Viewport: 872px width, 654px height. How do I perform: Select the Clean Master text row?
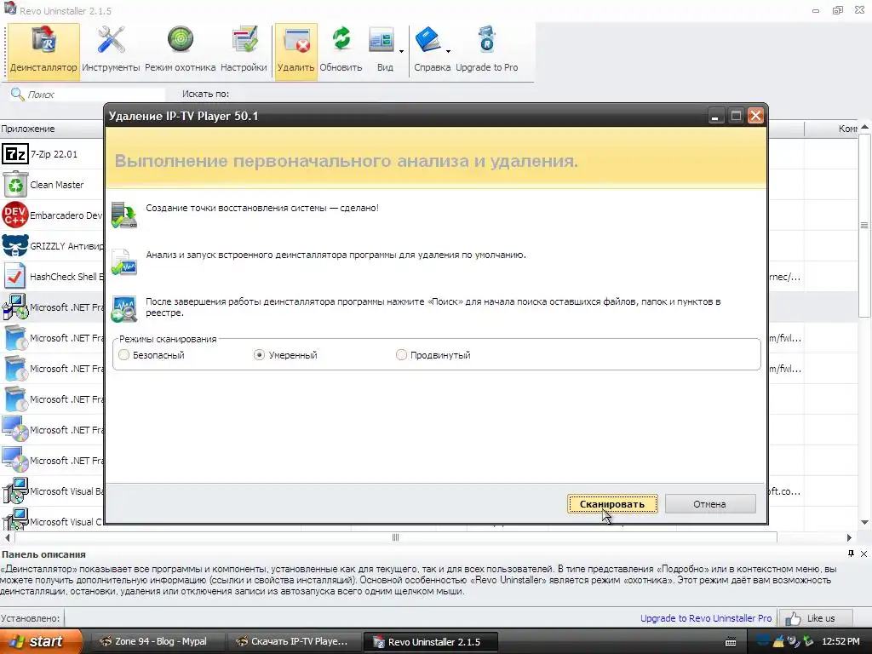[x=57, y=185]
